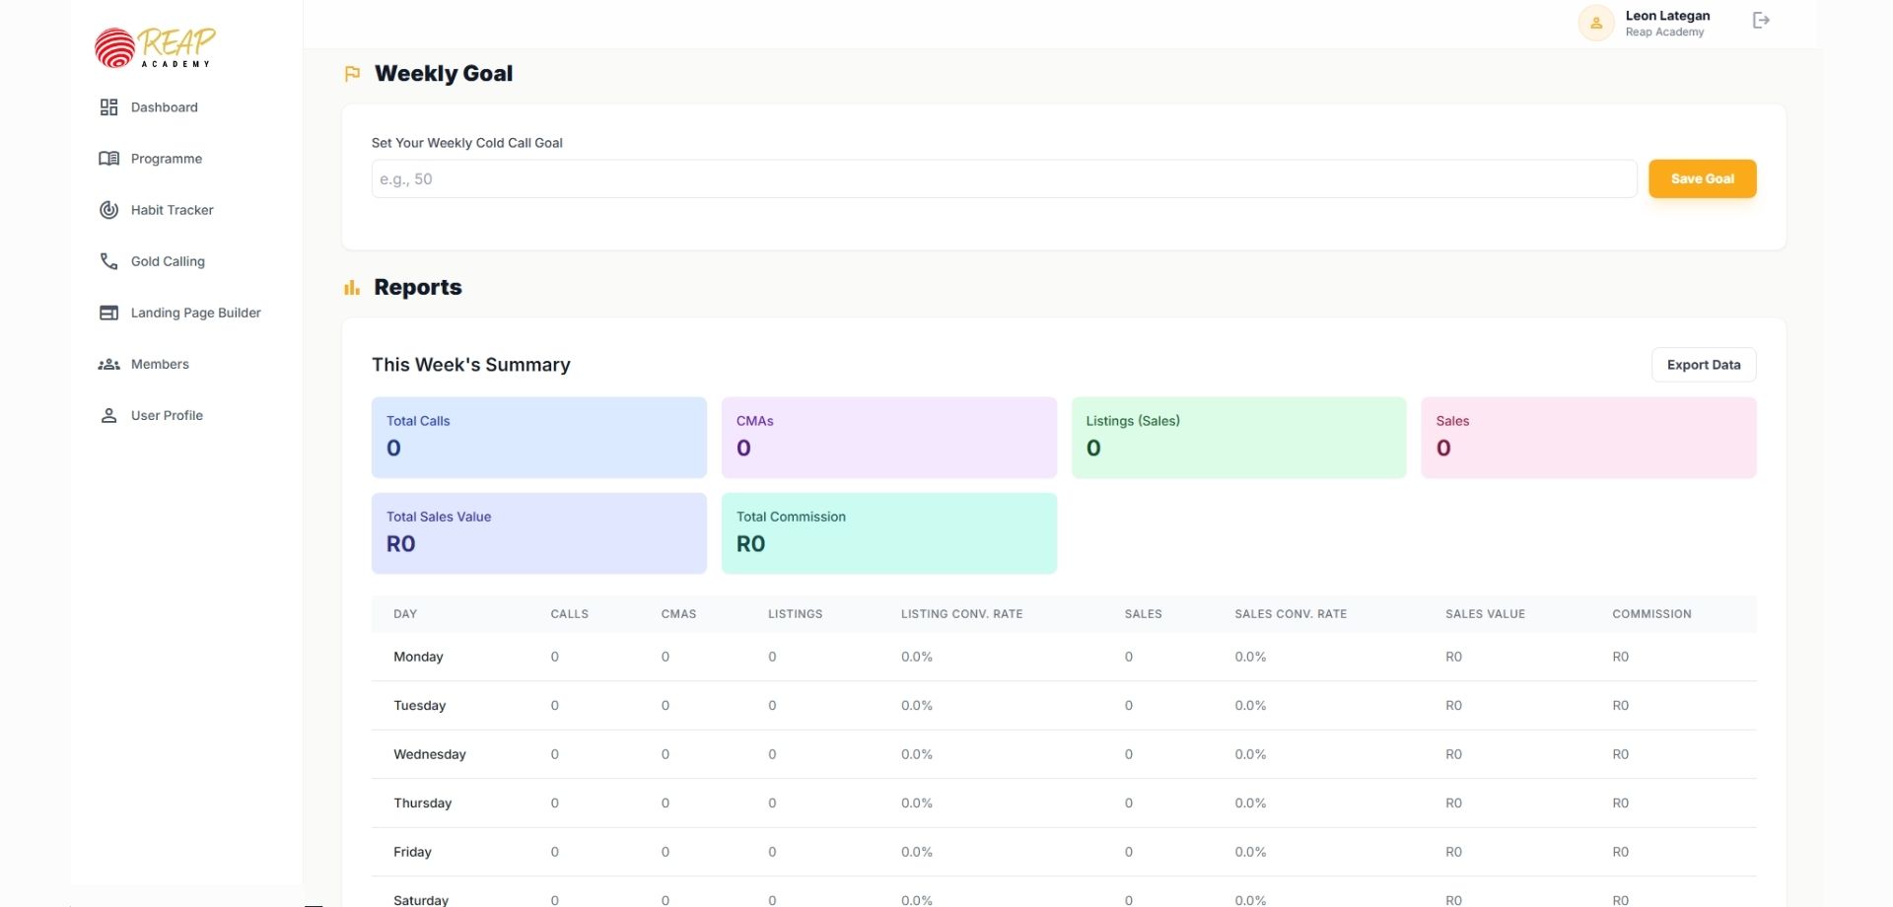Click the Export Data button
Image resolution: width=1893 pixels, height=907 pixels.
pyautogui.click(x=1703, y=365)
